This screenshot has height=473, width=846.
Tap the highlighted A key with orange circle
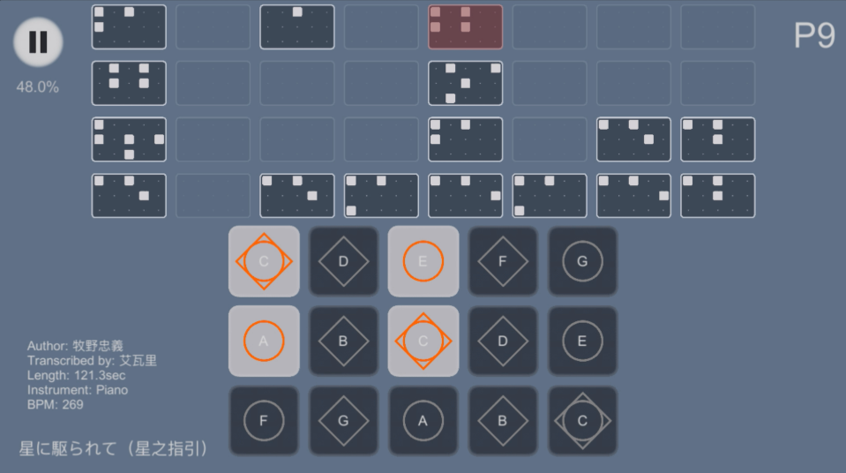tap(264, 342)
